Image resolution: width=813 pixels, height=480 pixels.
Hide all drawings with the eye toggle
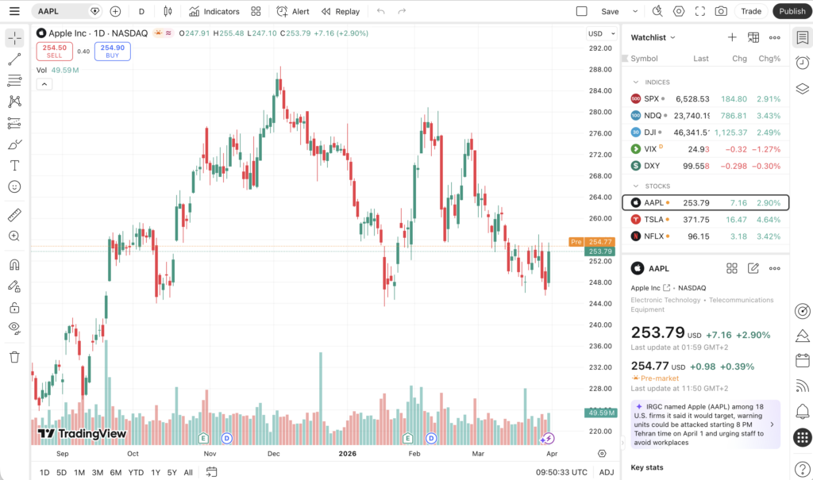point(14,328)
